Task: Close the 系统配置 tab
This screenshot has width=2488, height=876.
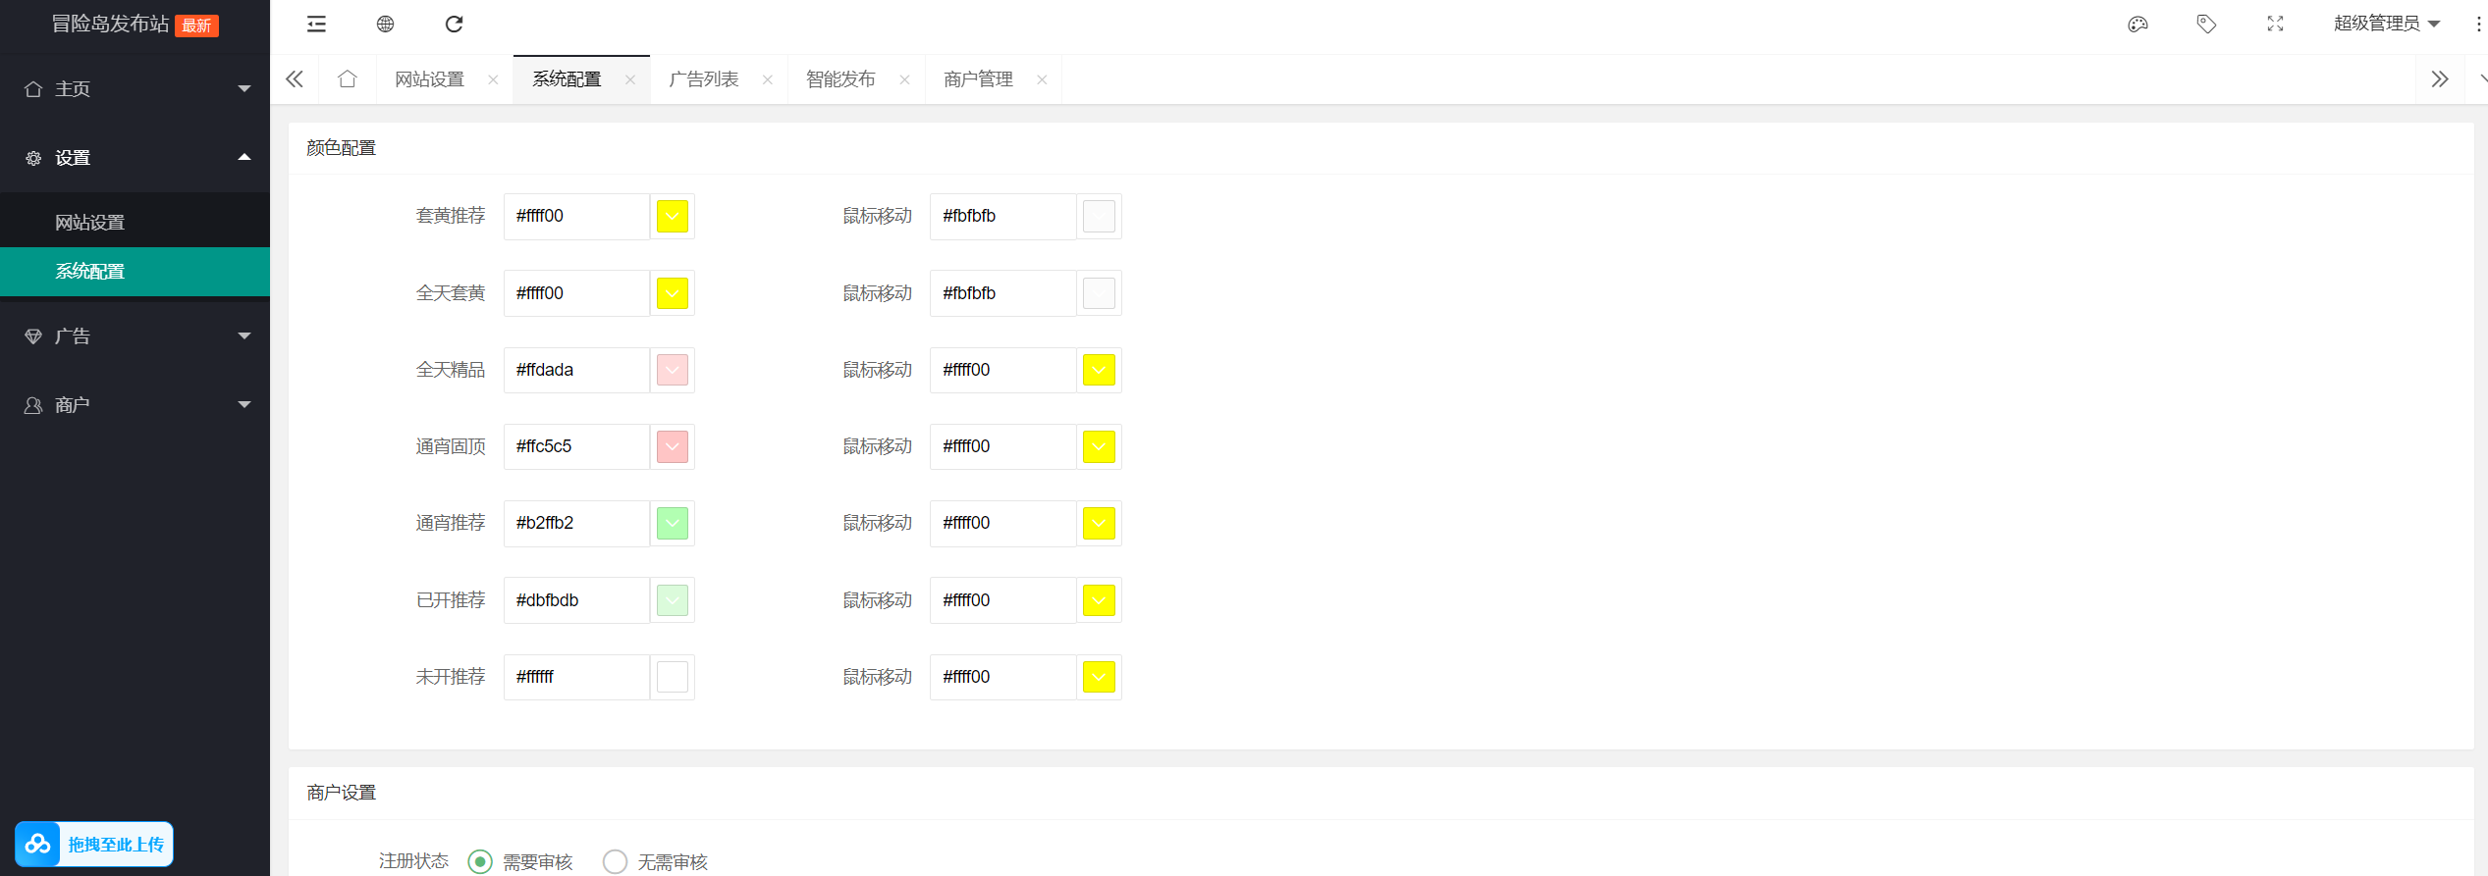Action: coord(630,80)
